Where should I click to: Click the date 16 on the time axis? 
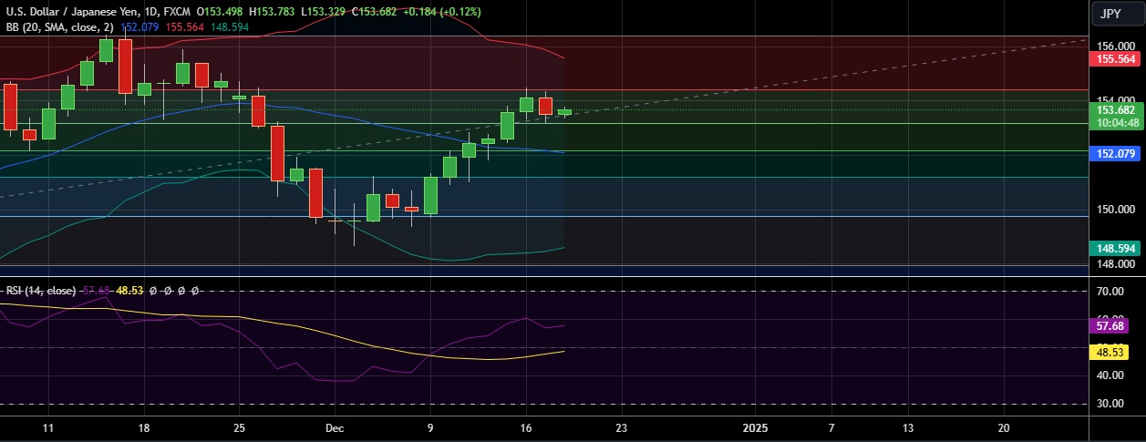point(525,427)
